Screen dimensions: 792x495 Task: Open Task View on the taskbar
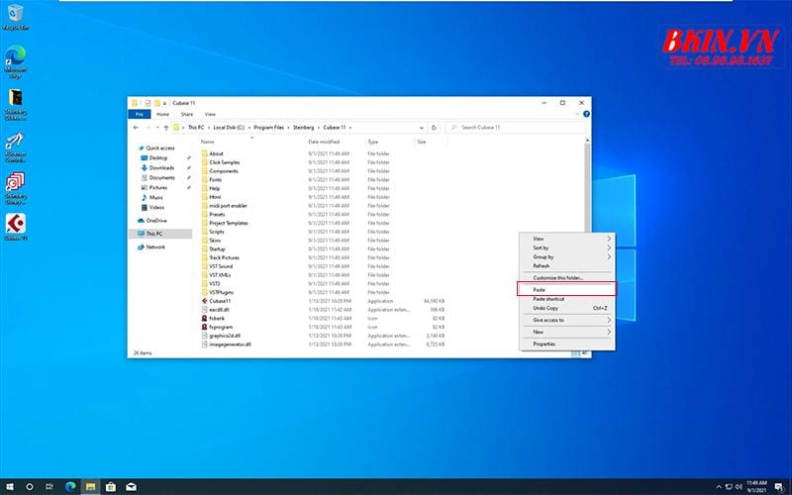pyautogui.click(x=49, y=487)
